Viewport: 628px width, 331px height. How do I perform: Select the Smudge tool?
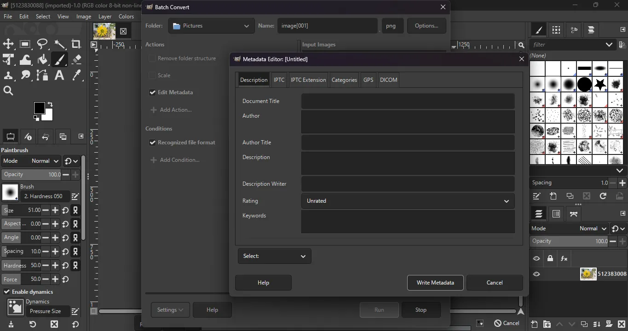(25, 75)
